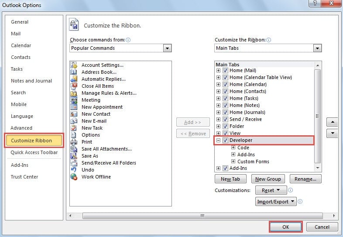The image size is (343, 237).
Task: Click the New Appointment calendar icon
Action: (x=74, y=107)
